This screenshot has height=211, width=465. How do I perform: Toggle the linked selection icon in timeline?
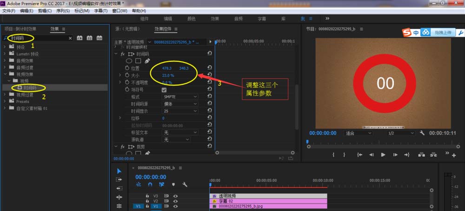click(x=161, y=185)
